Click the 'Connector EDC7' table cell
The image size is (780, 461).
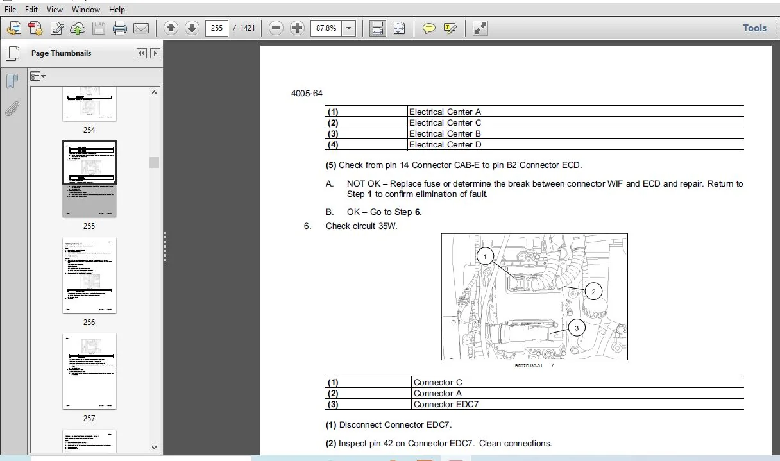(577, 404)
